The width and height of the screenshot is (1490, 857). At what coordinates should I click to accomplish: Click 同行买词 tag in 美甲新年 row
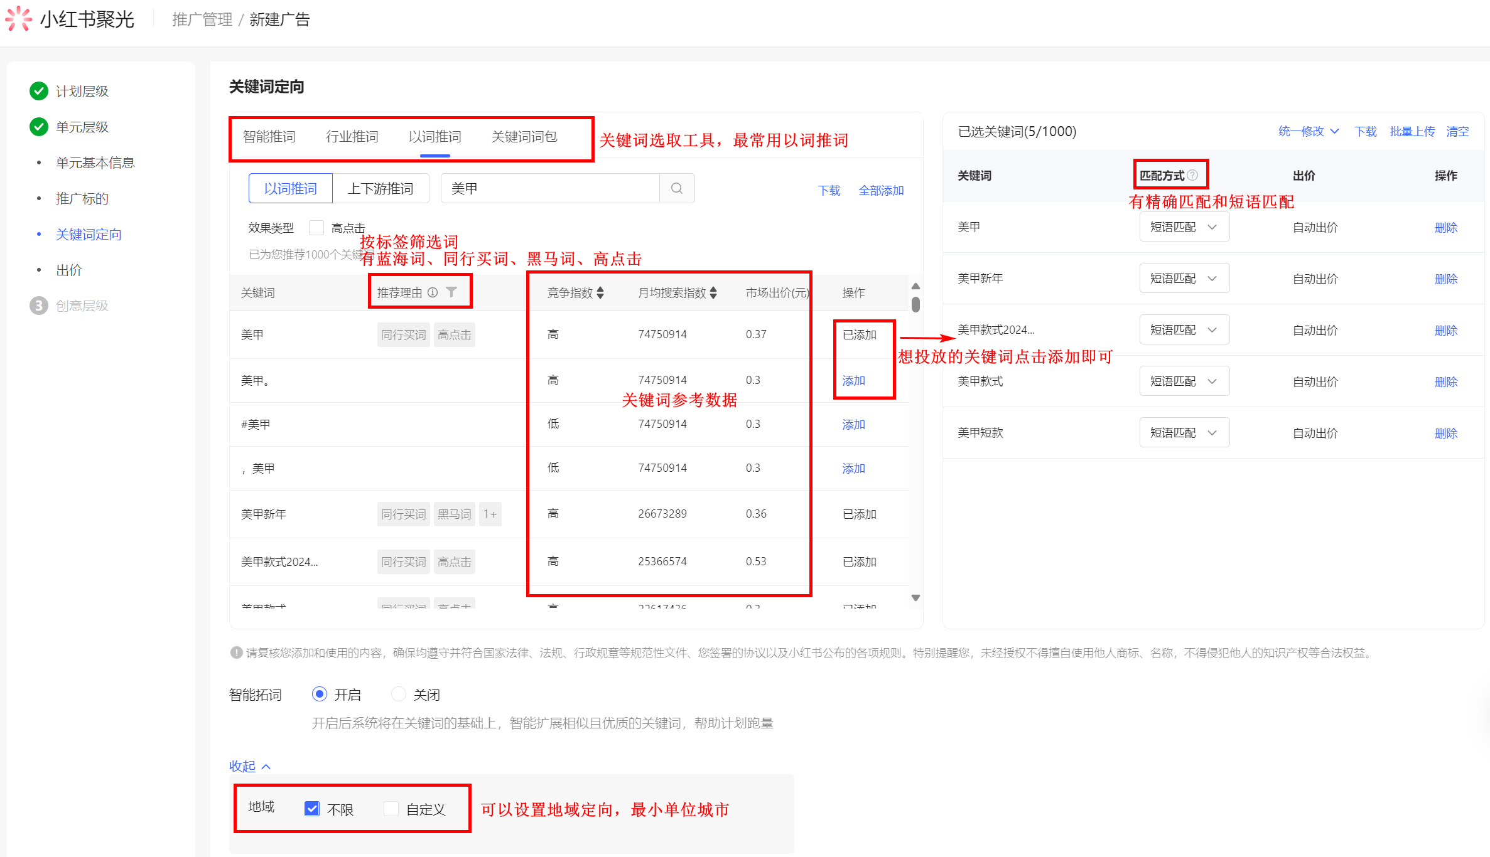click(x=404, y=514)
